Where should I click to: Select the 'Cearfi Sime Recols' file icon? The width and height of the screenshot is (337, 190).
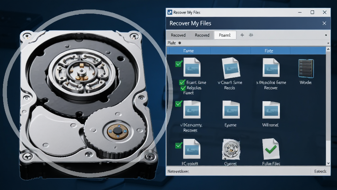pos(231,68)
